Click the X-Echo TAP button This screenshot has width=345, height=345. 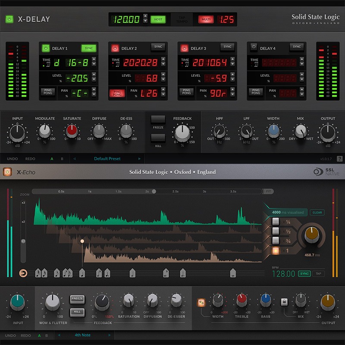click(x=318, y=273)
